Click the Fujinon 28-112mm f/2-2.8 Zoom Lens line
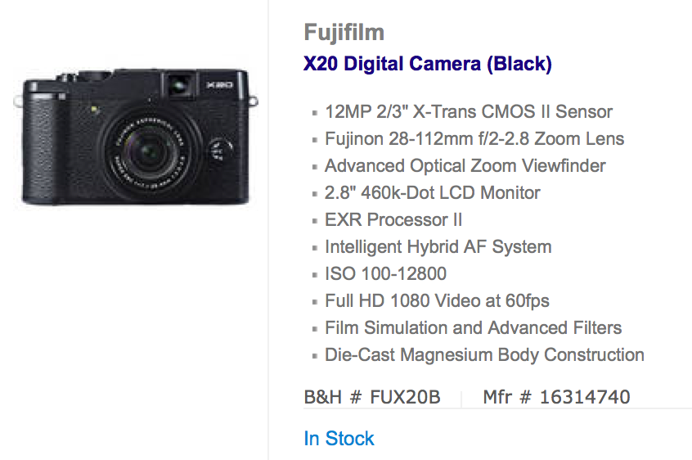692x460 pixels. 474,138
